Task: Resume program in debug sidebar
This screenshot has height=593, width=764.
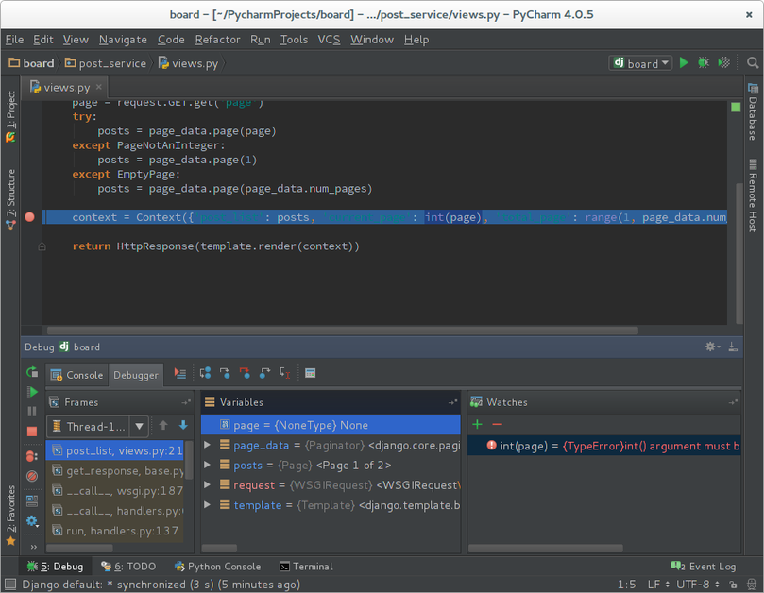Action: 32,392
